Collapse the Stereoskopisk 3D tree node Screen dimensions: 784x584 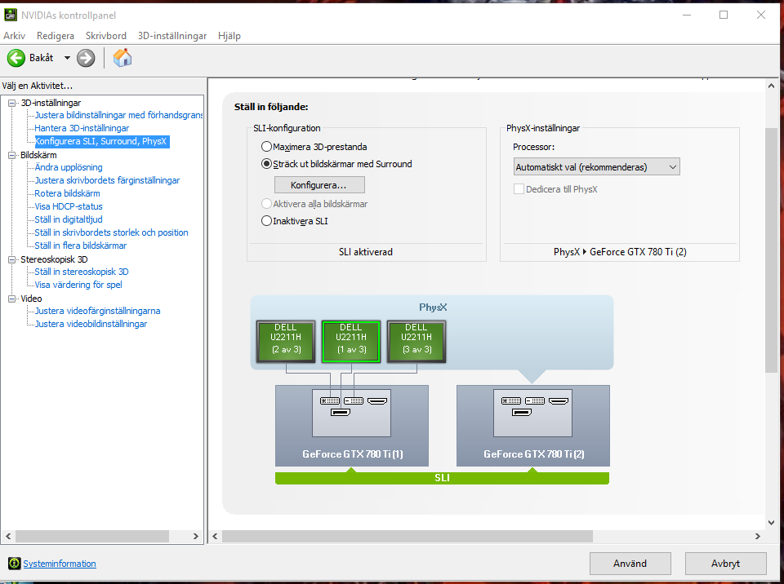click(12, 259)
